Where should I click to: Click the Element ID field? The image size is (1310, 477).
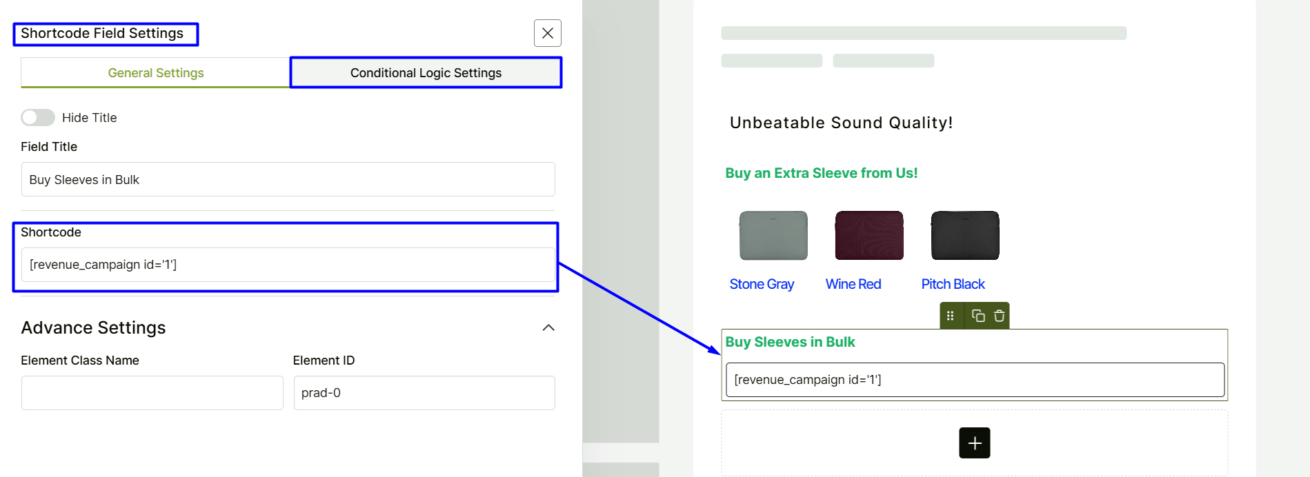[424, 393]
